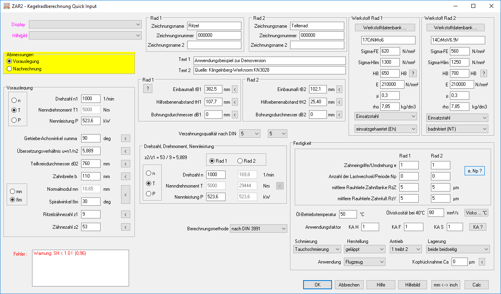Click the '<' button beside Hilfsebenenabstand tH2
Image resolution: width=501 pixels, height=294 pixels.
[339, 102]
